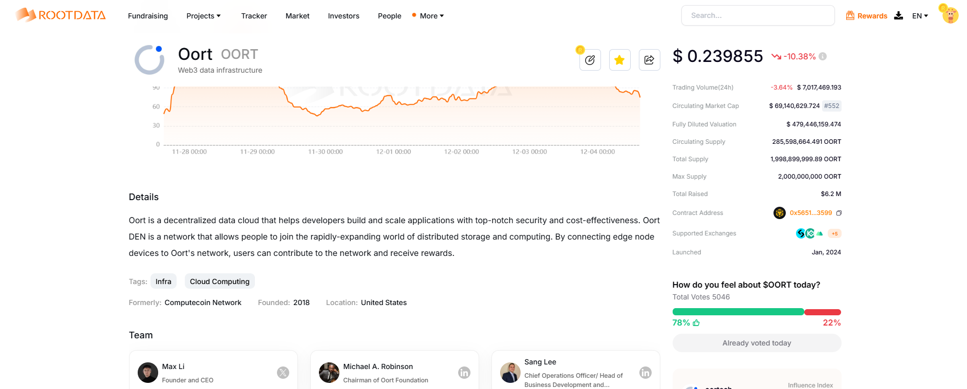Open Michael A. Robinson's LinkedIn icon

coord(464,373)
